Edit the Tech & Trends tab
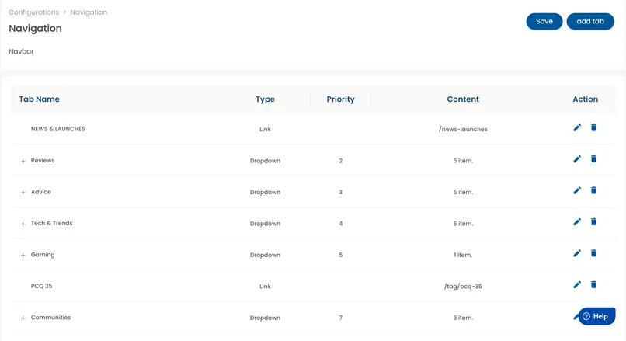Screen dimensions: 626x341 (x=577, y=222)
